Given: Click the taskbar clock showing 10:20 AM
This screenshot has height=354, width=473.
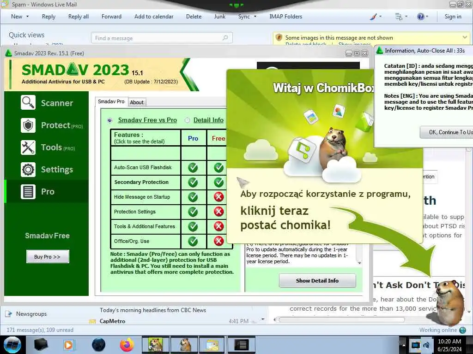Looking at the screenshot, I should pos(449,345).
